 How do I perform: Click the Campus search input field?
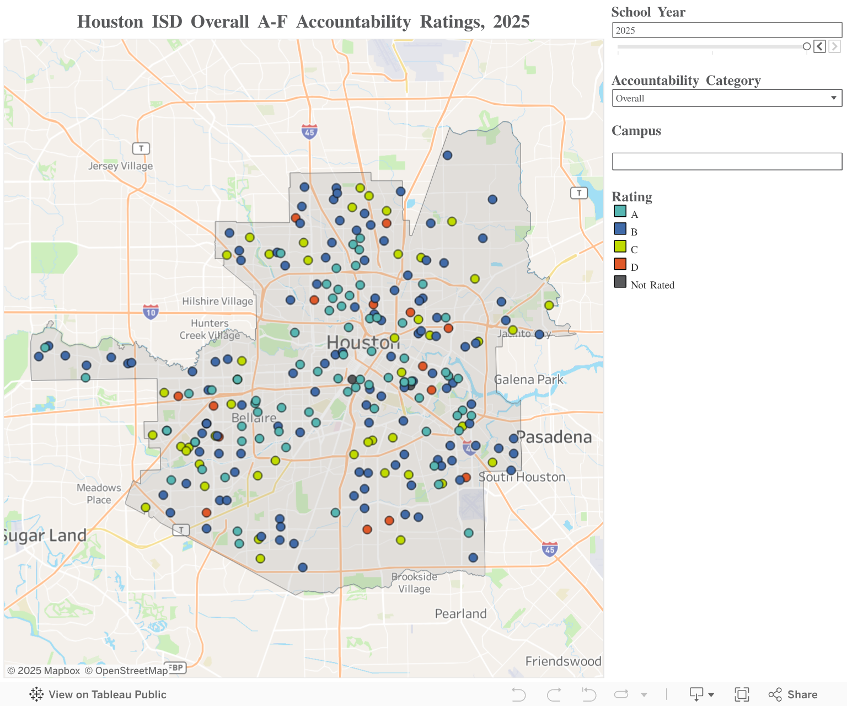click(x=727, y=162)
